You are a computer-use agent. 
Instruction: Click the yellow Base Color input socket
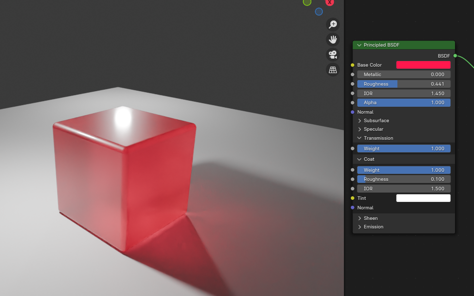pos(352,65)
